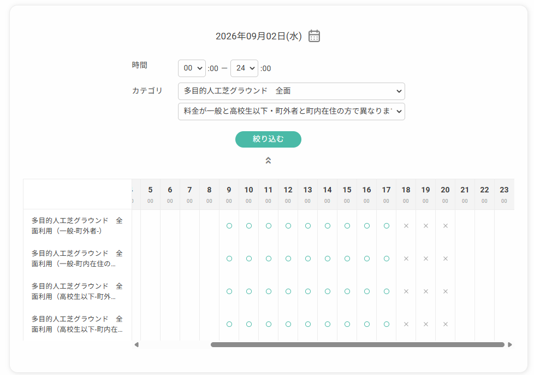534x375 pixels.
Task: Select 15:00 available circle in 高校生以下-町外 row
Action: pyautogui.click(x=347, y=291)
